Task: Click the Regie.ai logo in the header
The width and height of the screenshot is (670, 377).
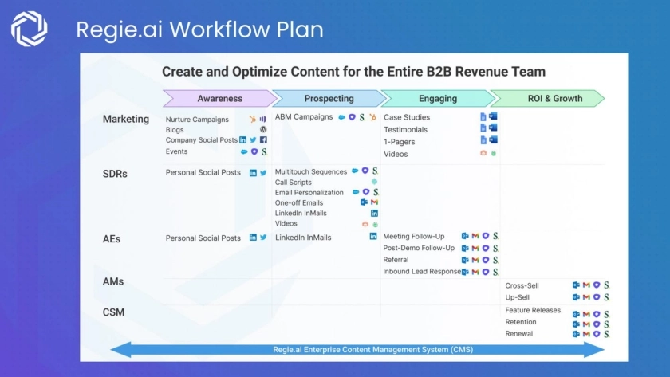Action: [x=29, y=29]
